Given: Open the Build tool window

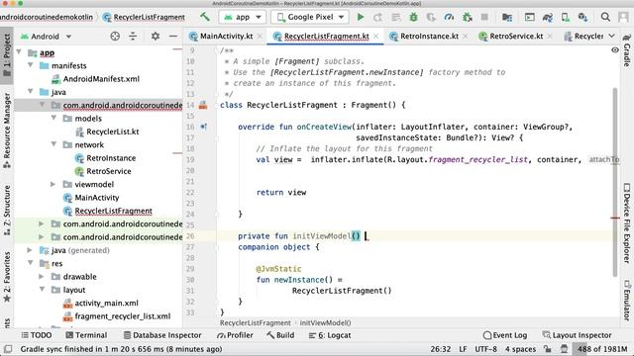Looking at the screenshot, I should 280,335.
